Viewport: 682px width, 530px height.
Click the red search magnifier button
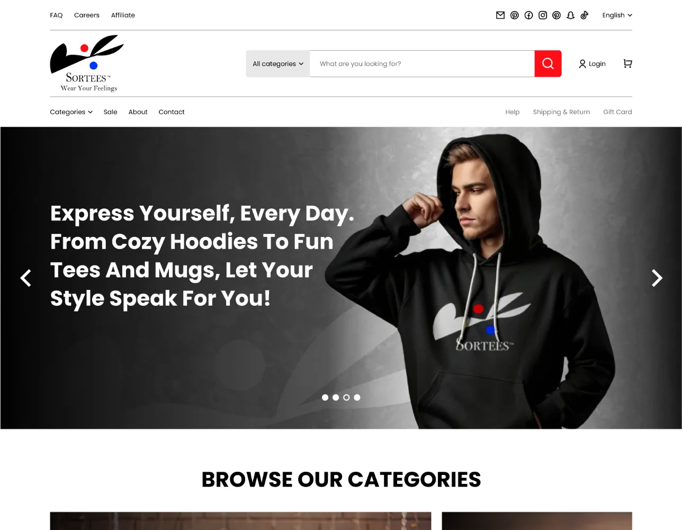click(548, 63)
